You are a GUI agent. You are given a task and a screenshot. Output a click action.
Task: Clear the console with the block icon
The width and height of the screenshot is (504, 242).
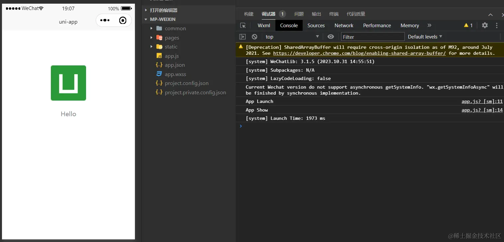coord(254,37)
